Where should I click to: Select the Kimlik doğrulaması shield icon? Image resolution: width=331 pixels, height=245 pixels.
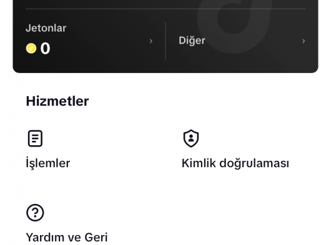click(191, 138)
